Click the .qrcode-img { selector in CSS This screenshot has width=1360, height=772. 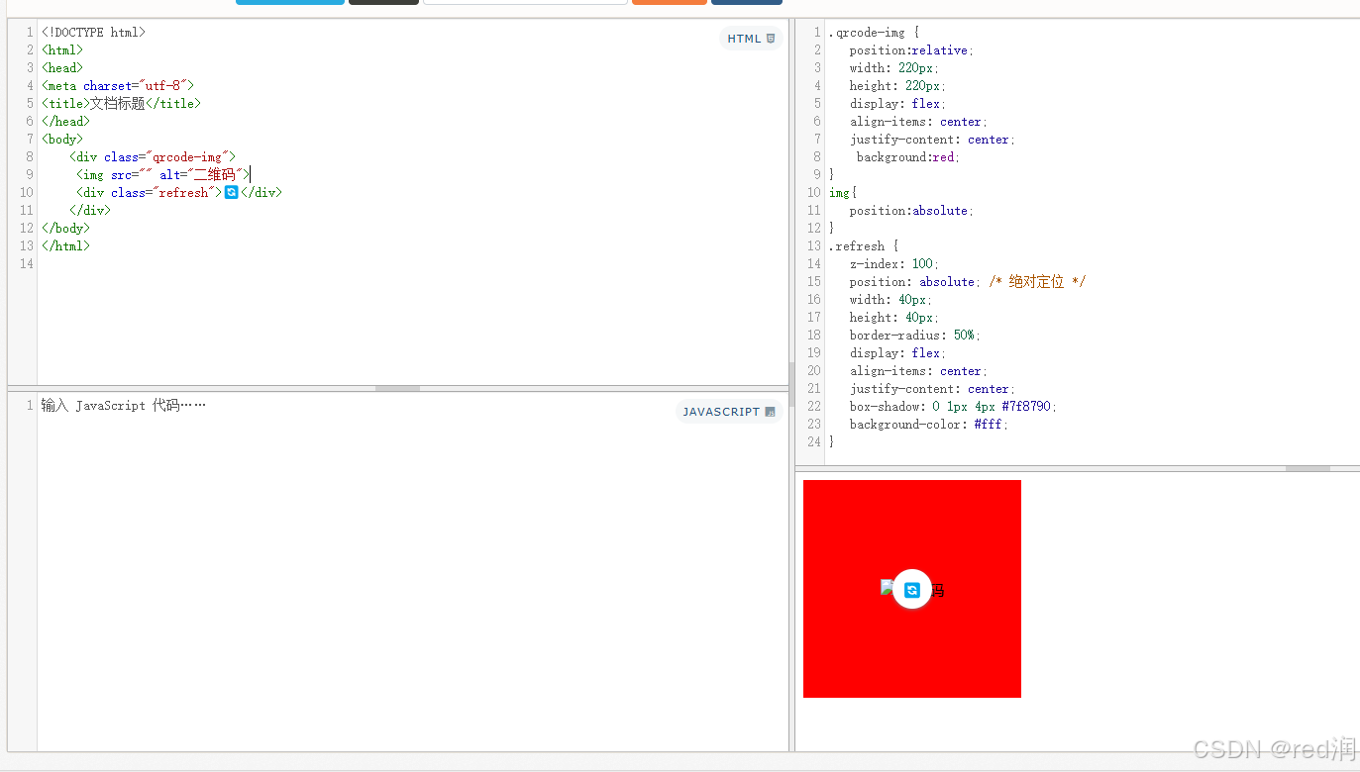(x=874, y=33)
